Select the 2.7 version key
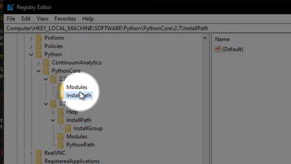Viewport: 291px width, 164px height. [63, 79]
